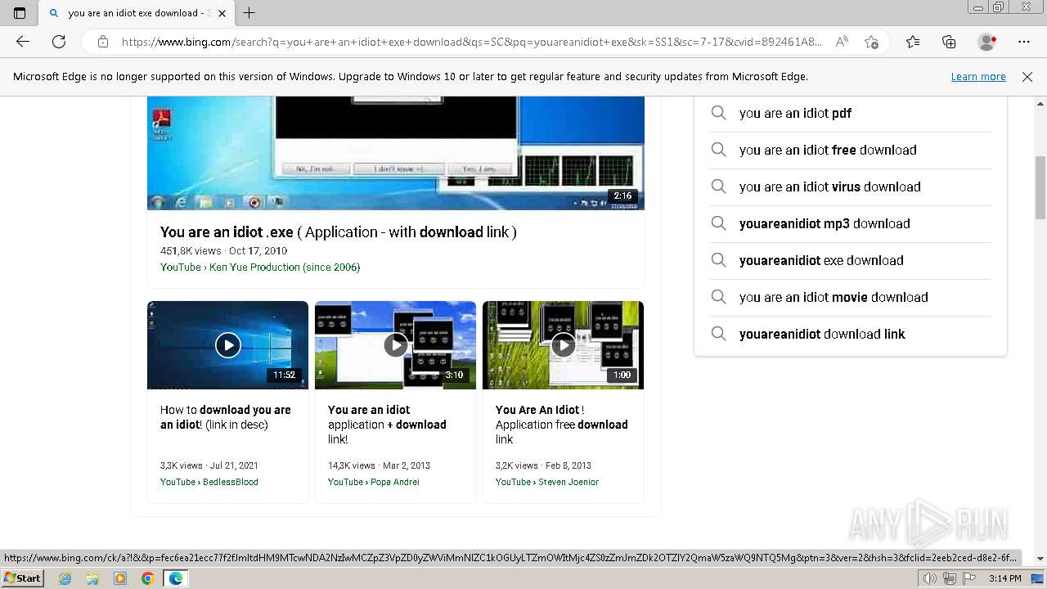Click magnifier icon beside 'download link' suggestion
This screenshot has width=1047, height=589.
[x=718, y=334]
